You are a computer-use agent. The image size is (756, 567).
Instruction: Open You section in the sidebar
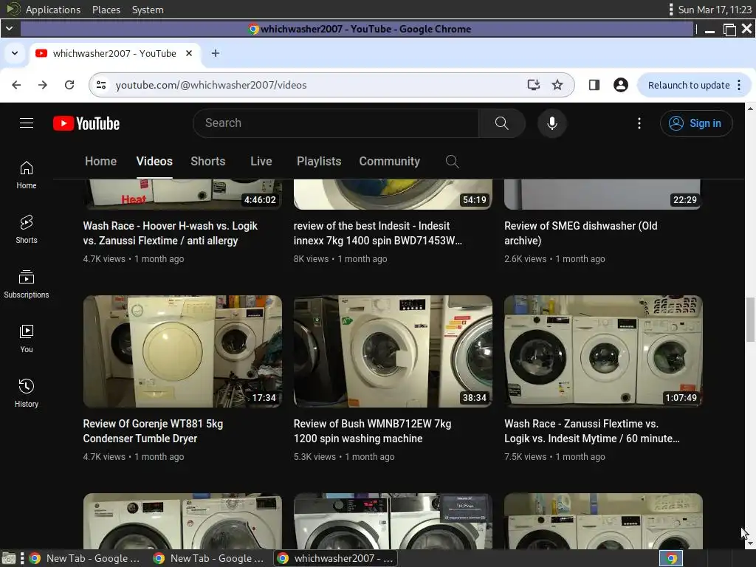click(27, 339)
